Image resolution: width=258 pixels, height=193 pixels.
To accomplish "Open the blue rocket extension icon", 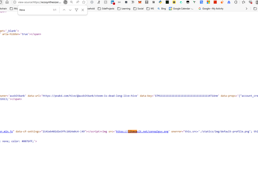I will click(229, 2).
